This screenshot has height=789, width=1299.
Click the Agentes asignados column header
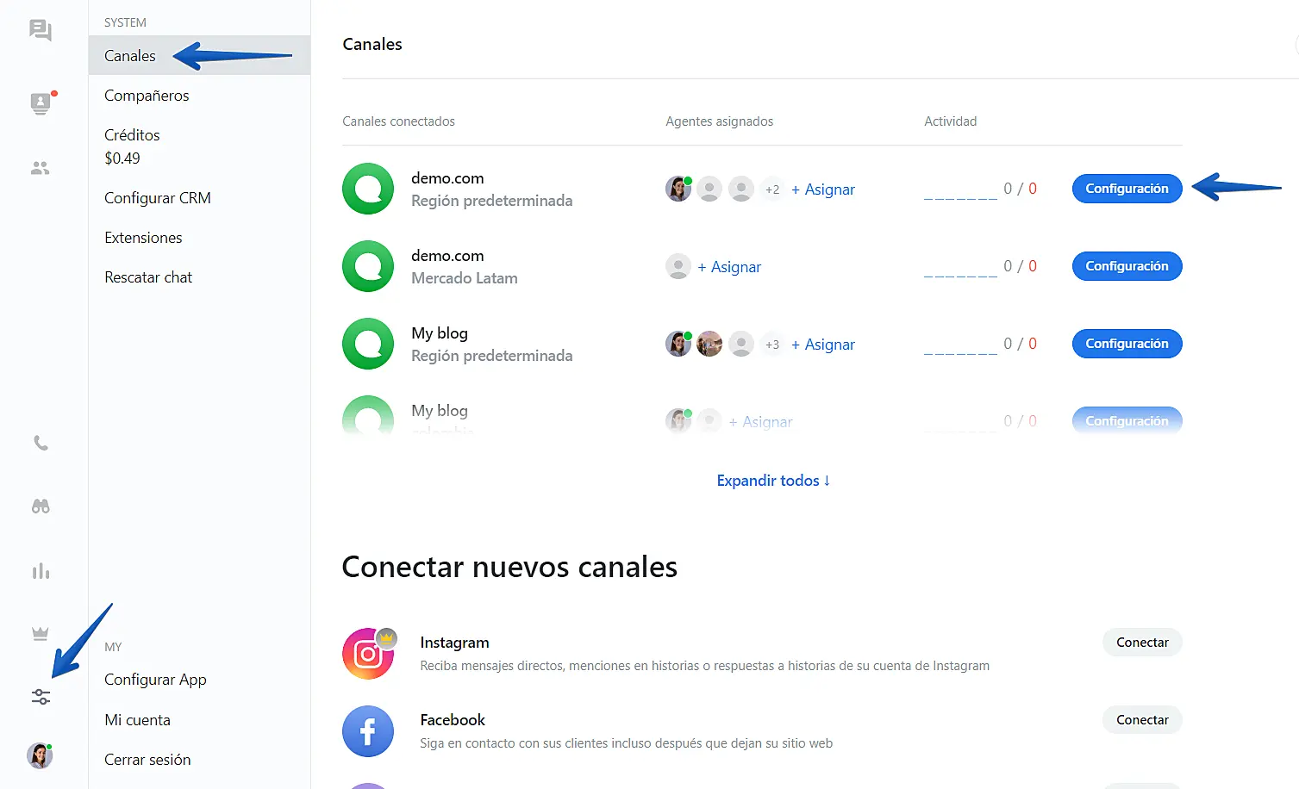[719, 121]
